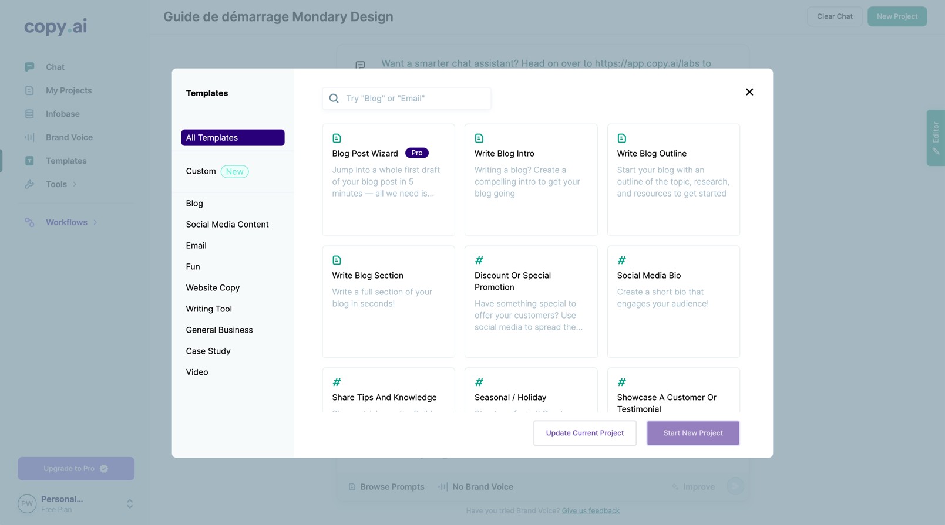Click the Write Blog Intro title

(505, 154)
